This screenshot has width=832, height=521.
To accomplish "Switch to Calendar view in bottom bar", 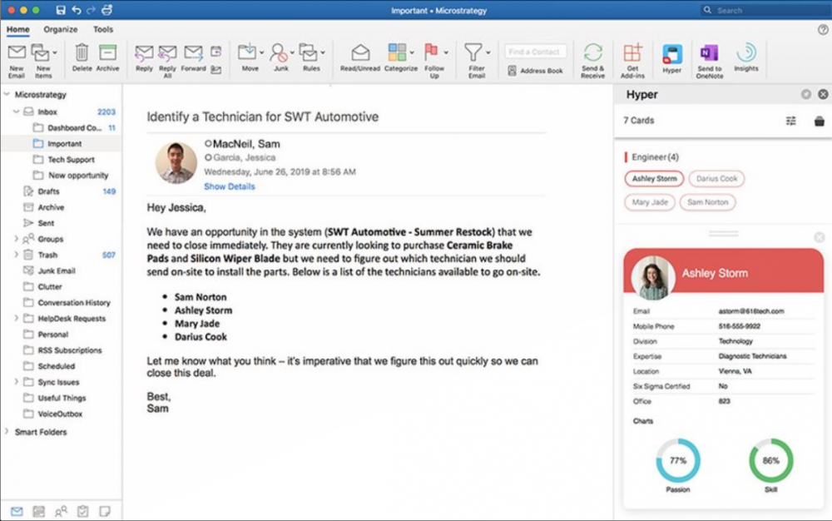I will pos(39,512).
